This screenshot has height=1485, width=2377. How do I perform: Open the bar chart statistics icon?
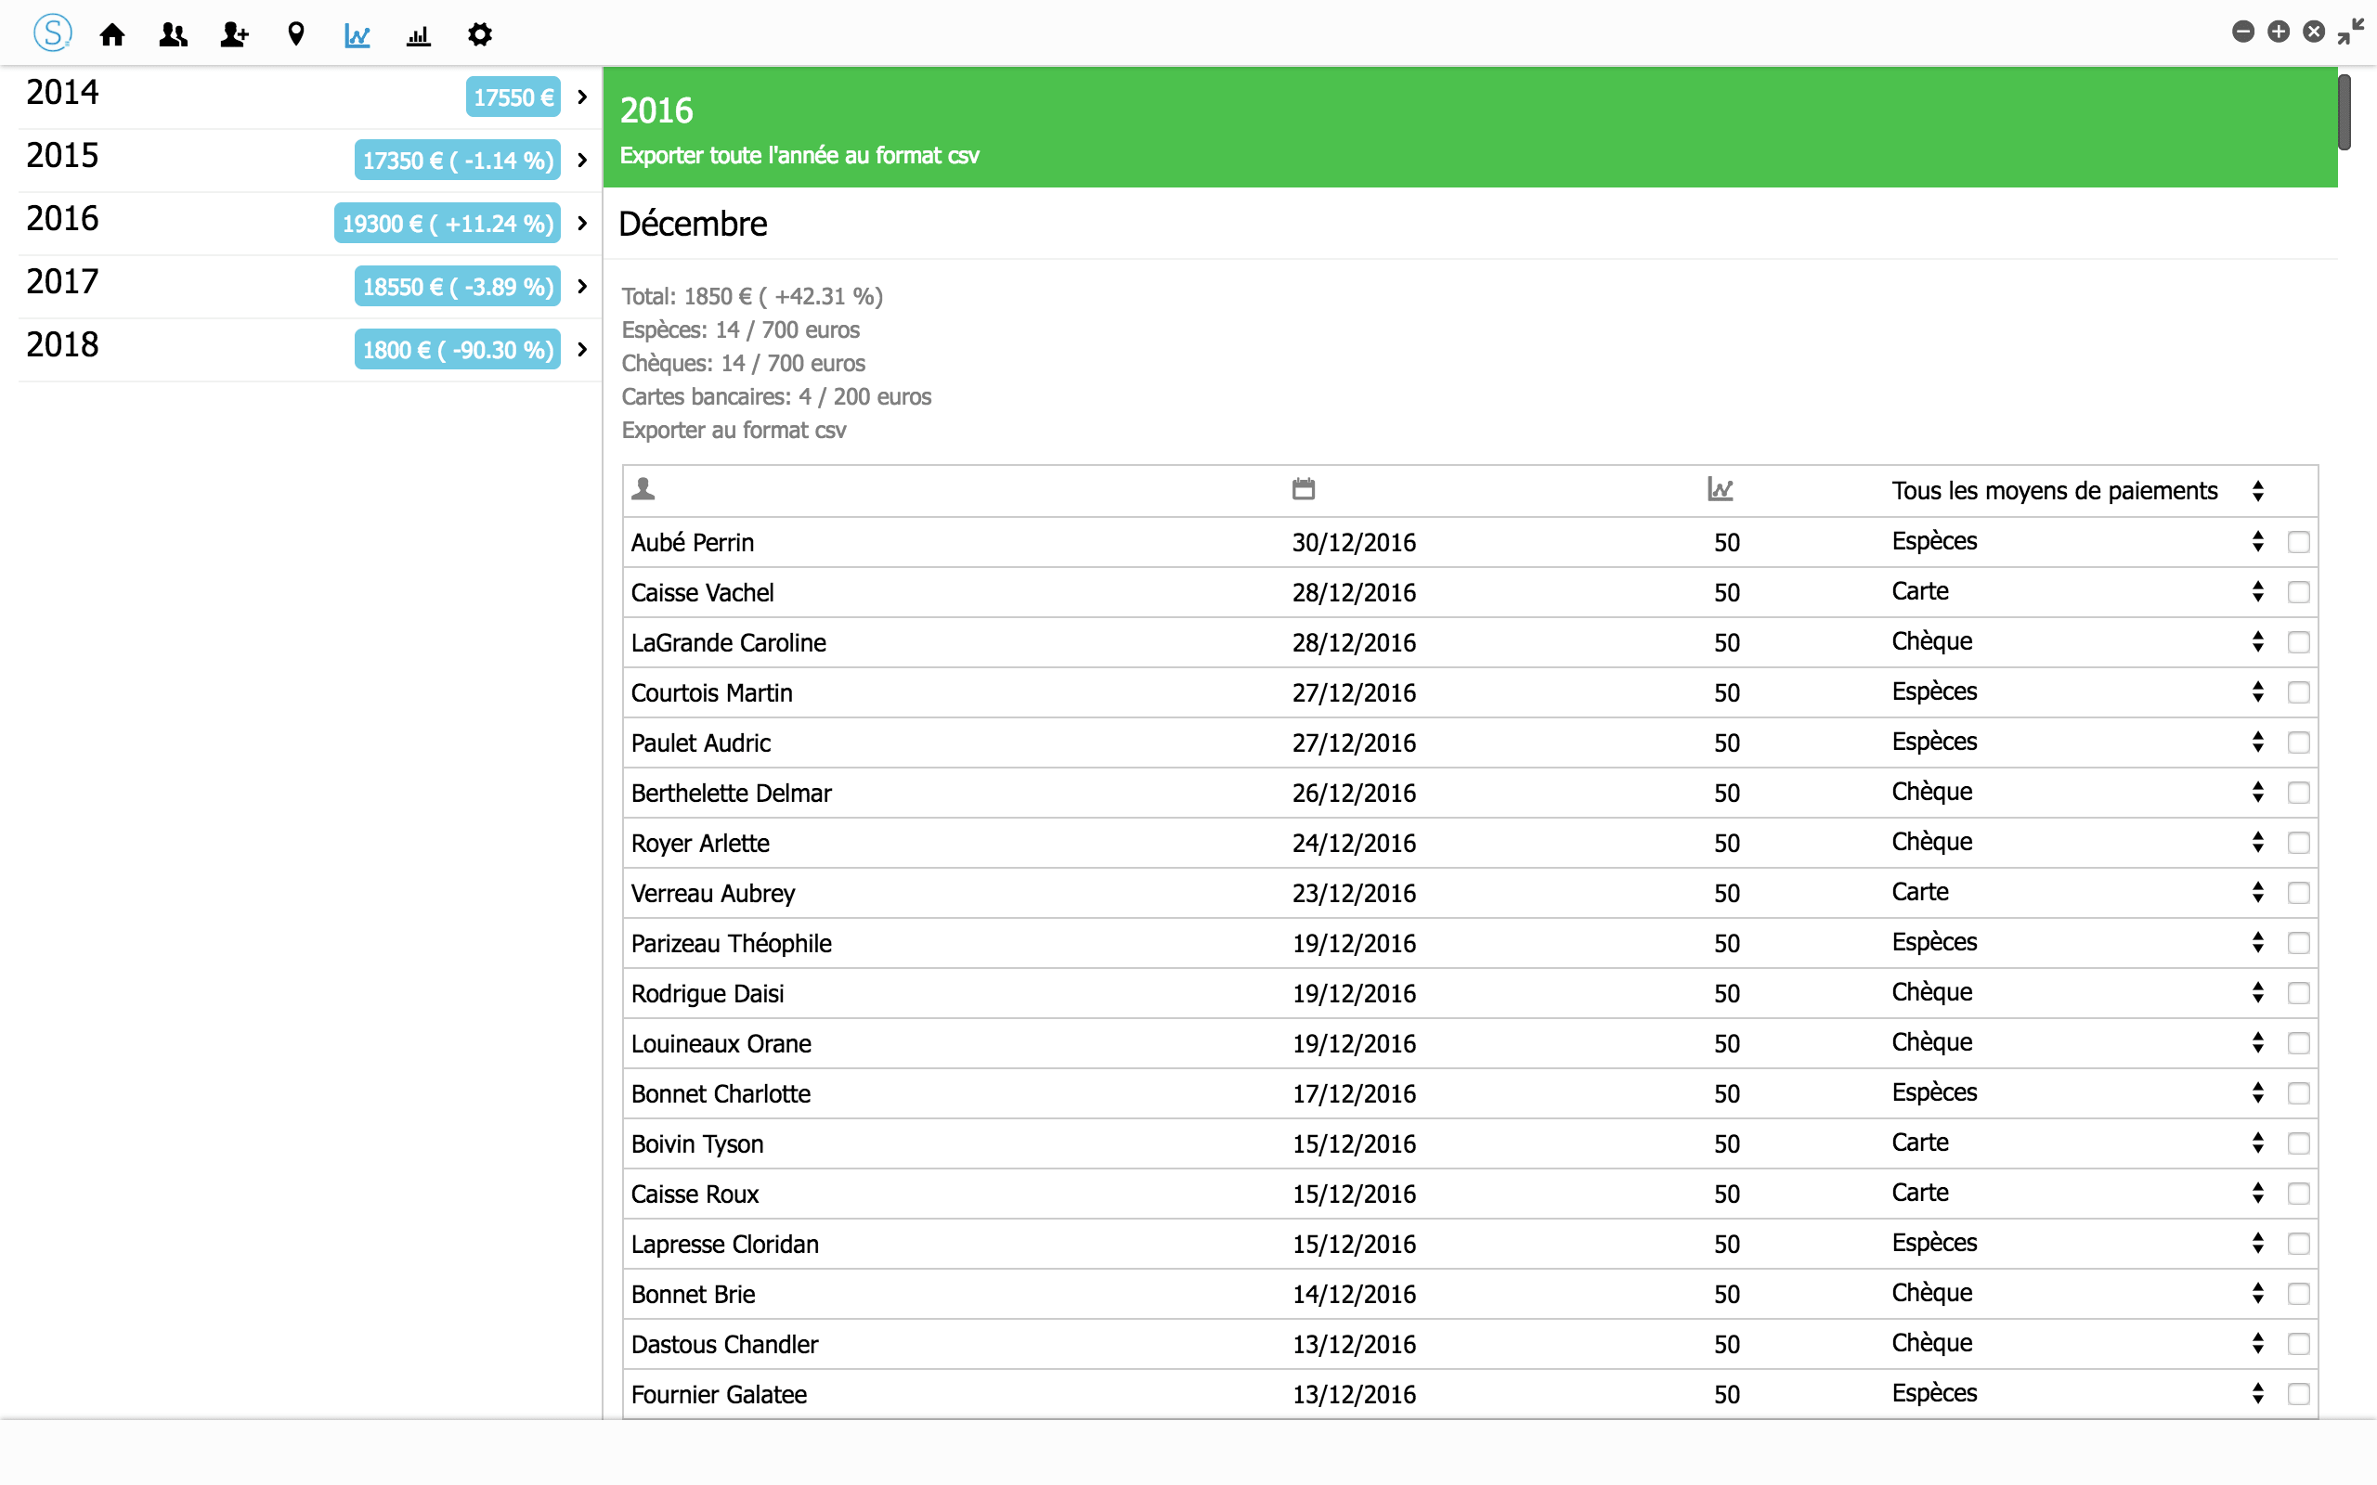coord(419,35)
